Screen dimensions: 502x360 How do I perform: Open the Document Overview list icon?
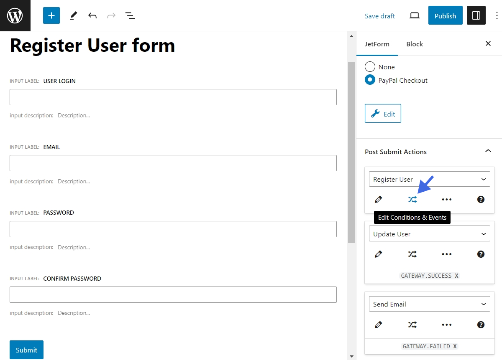(x=130, y=15)
